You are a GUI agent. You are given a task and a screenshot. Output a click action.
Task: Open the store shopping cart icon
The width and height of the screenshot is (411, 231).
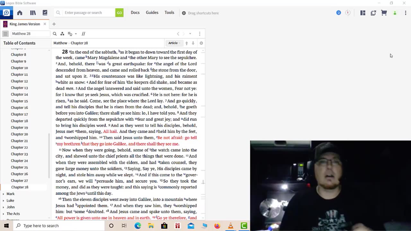pos(384,13)
